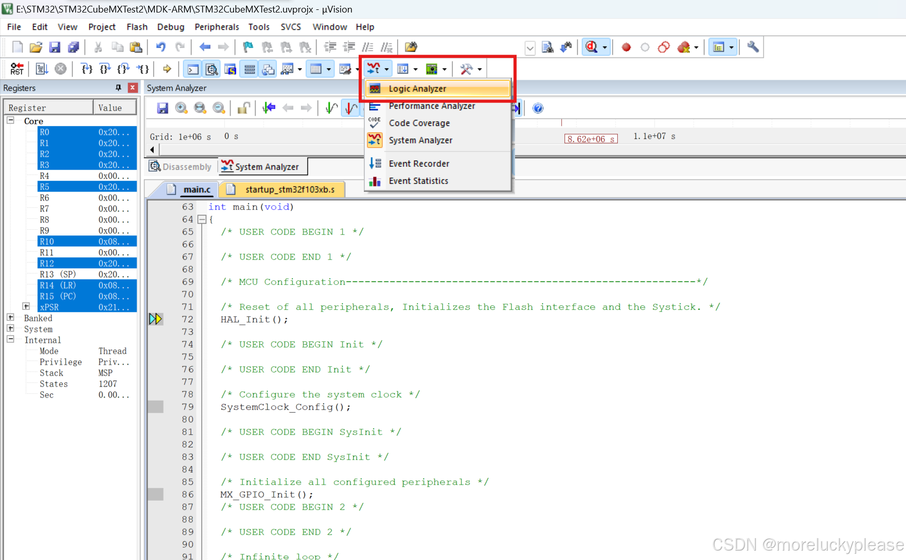The height and width of the screenshot is (560, 906).
Task: Open the Flash menu
Action: [137, 27]
